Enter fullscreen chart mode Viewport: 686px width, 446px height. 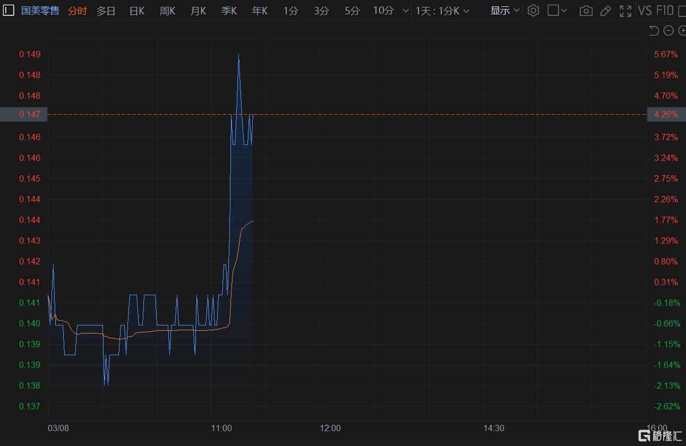tap(625, 11)
